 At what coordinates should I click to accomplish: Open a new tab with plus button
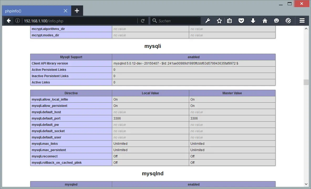coord(77,11)
